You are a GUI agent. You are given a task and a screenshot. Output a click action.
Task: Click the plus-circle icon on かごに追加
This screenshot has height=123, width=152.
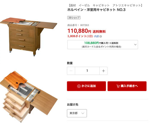pyautogui.click(x=79, y=86)
